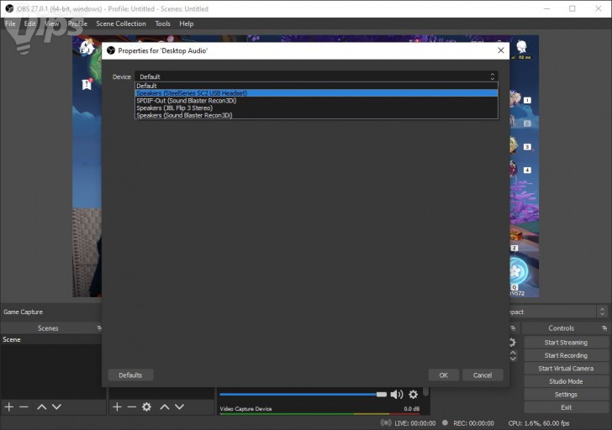
Task: Click the transition properties gear icon
Action: coord(513,343)
